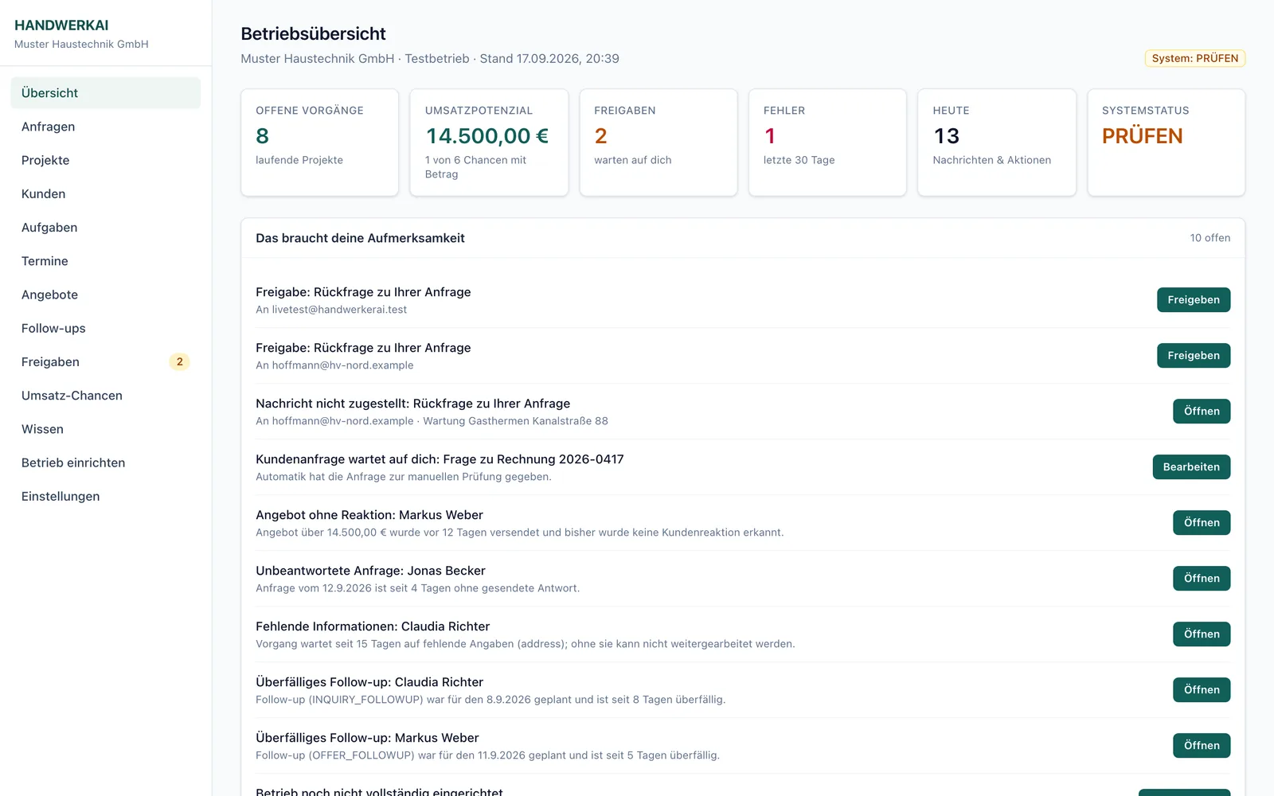The image size is (1274, 796).
Task: Open the Heute 13 Nachrichten card
Action: point(997,142)
